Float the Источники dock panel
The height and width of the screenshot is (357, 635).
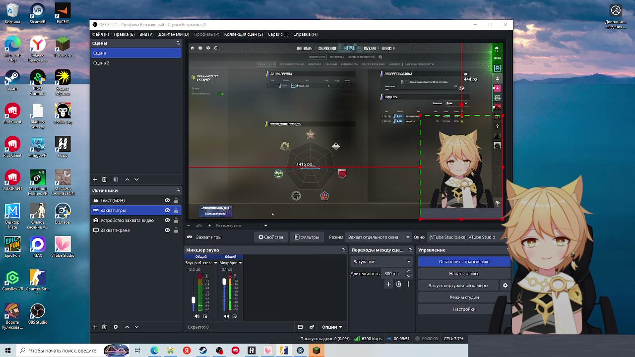pyautogui.click(x=178, y=190)
